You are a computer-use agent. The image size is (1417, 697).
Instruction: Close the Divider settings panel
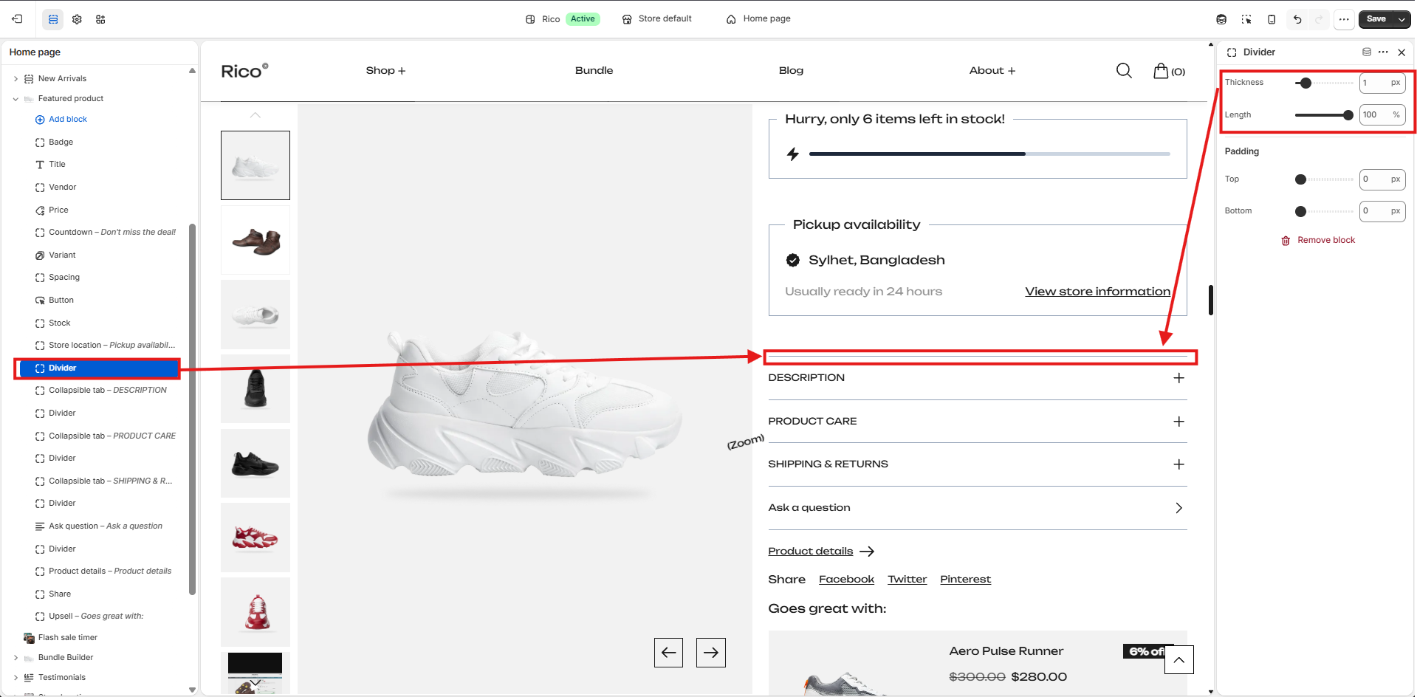[x=1401, y=52]
